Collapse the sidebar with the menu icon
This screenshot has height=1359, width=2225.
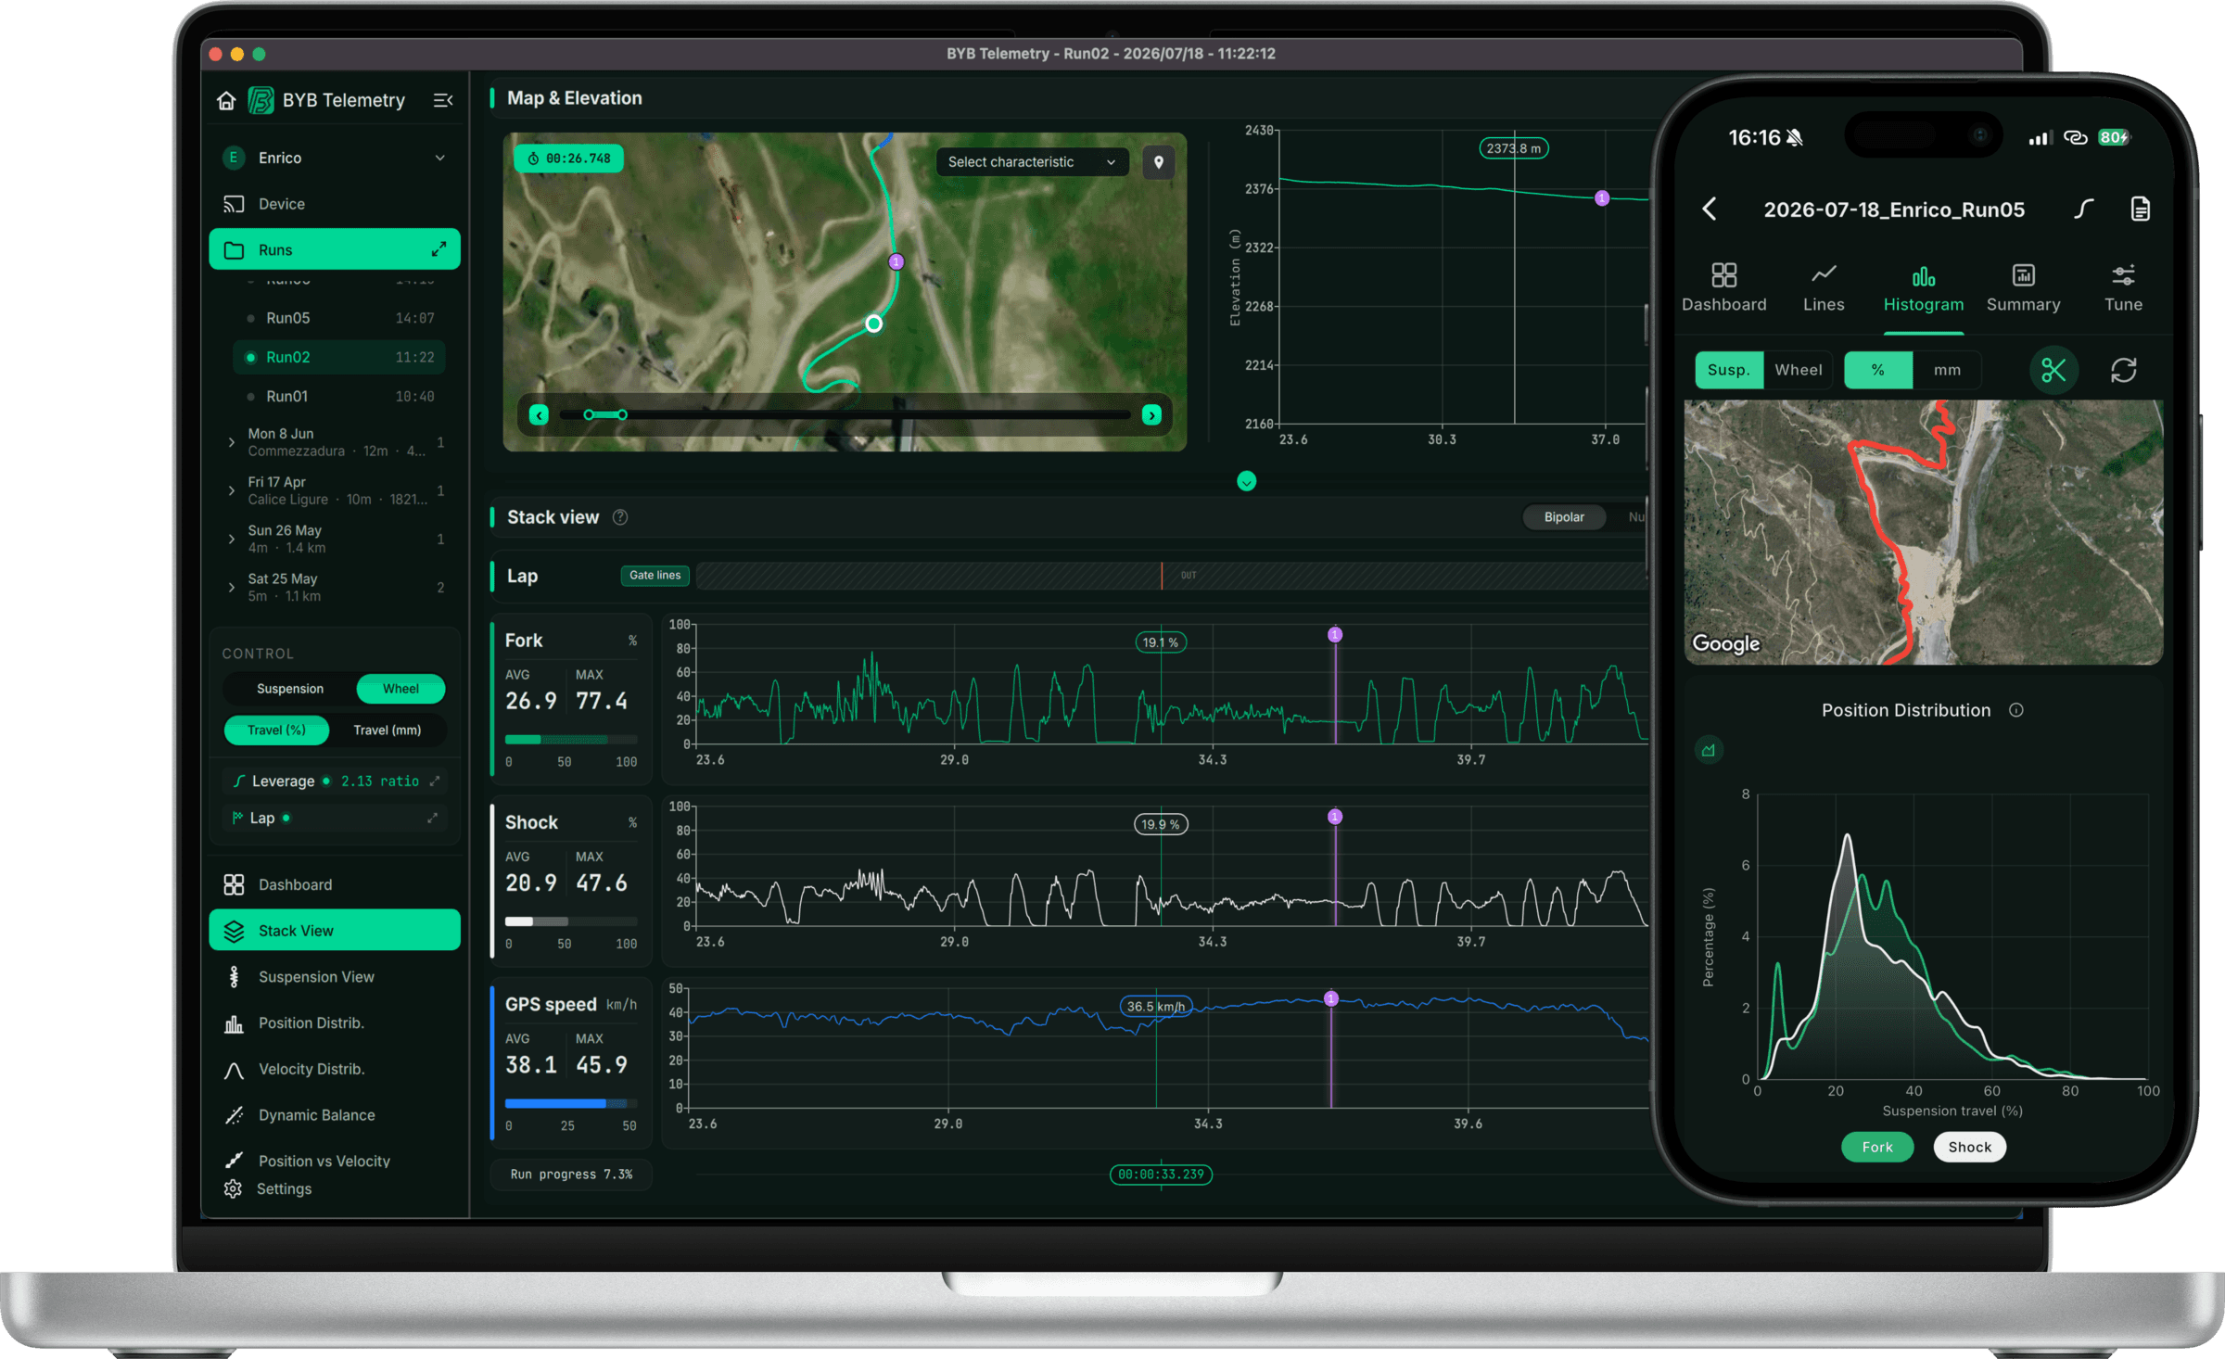(442, 100)
